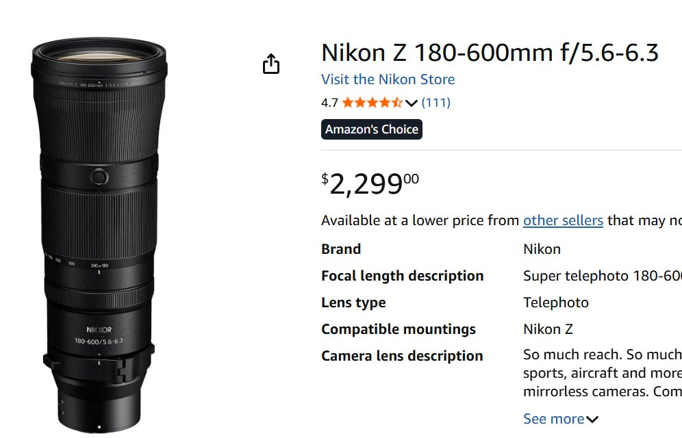Click the orange star rating icons

click(372, 103)
